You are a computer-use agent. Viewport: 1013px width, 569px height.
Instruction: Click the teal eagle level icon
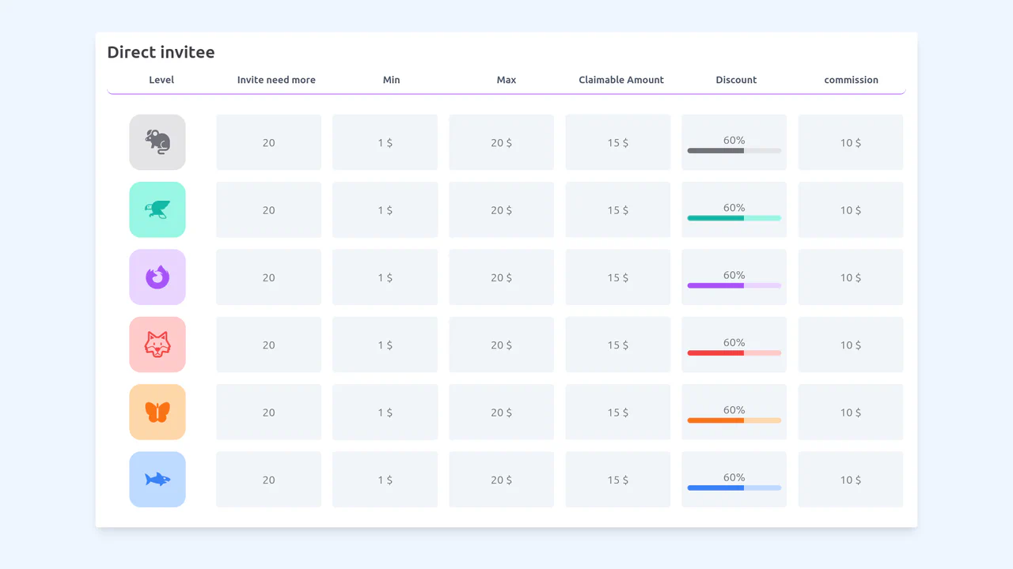click(x=157, y=209)
